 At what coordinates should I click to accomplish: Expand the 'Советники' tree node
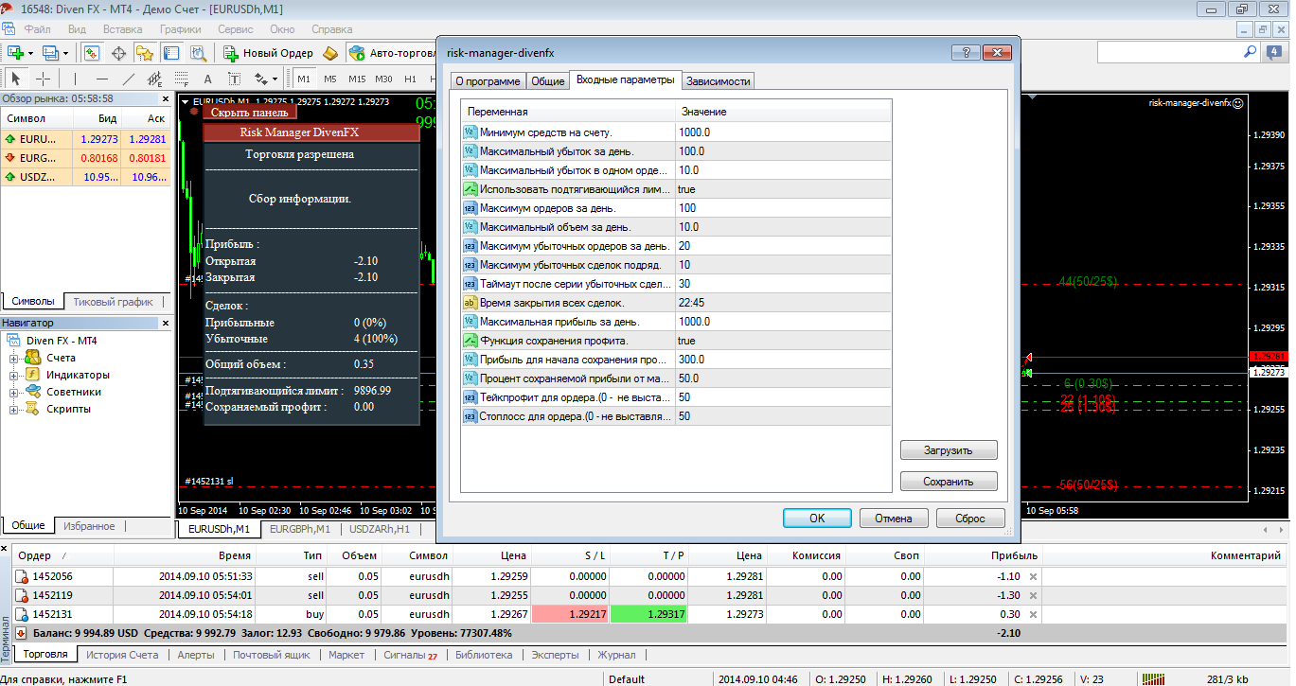[14, 393]
